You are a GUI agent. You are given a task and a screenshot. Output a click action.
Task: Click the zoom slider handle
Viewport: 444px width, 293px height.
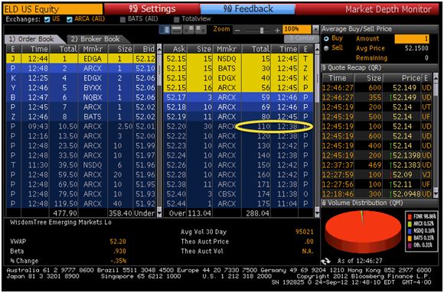[262, 31]
